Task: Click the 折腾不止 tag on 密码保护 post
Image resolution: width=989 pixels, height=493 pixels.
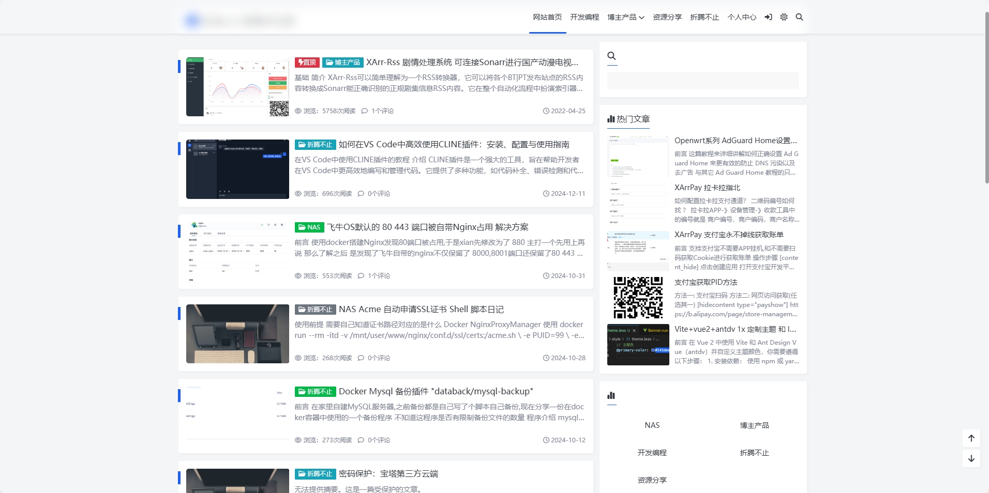Action: 315,474
